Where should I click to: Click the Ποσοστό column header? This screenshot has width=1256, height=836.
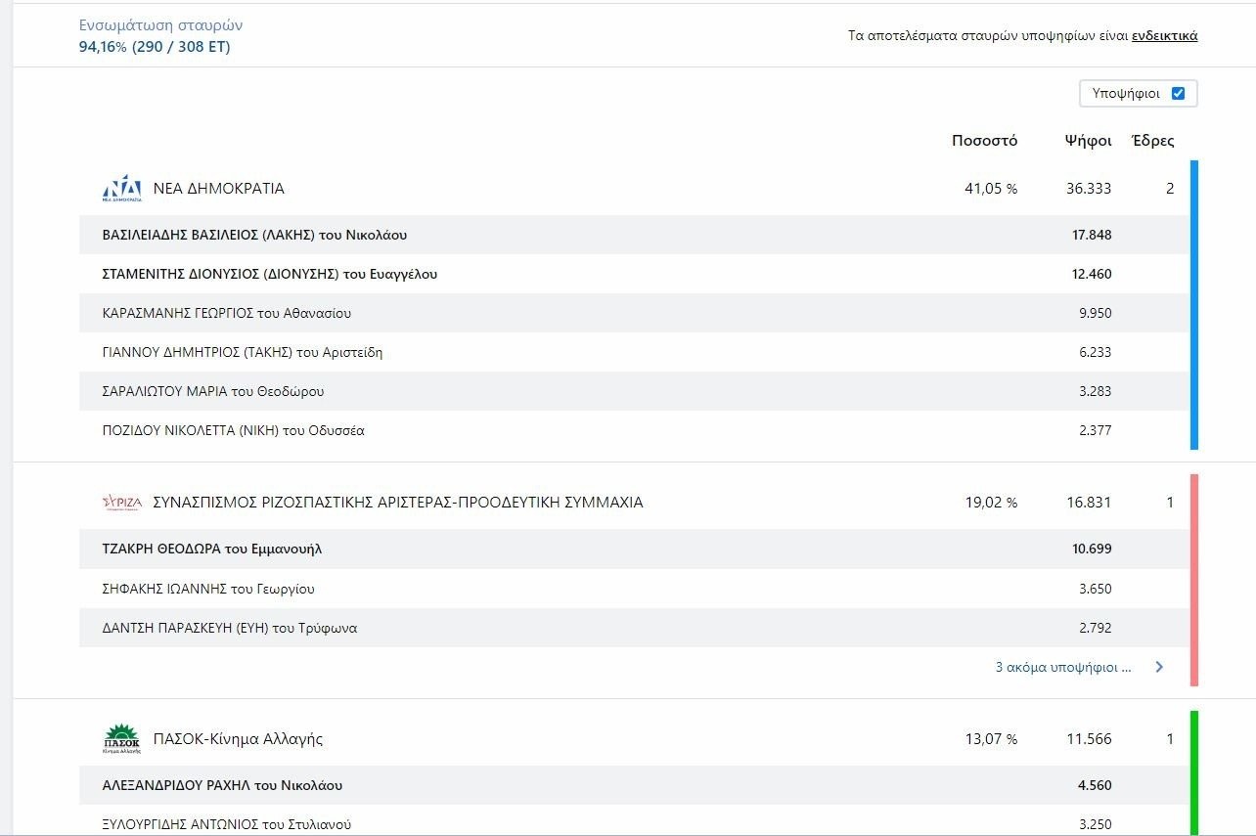984,141
